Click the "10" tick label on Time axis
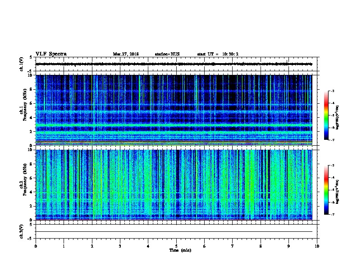The width and height of the screenshot is (357, 276). coord(317,246)
